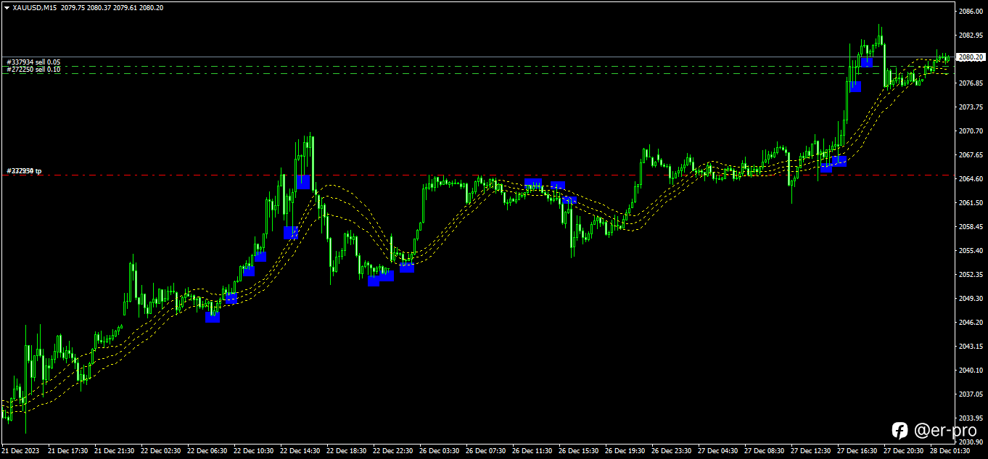The width and height of the screenshot is (988, 459).
Task: Click the take-profit label ending in 'tp'
Action: click(25, 171)
